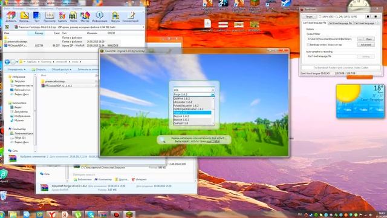This screenshot has height=218, width=387.
Task: Click the ищет тебя link in TLauncher notice
Action: (x=213, y=141)
